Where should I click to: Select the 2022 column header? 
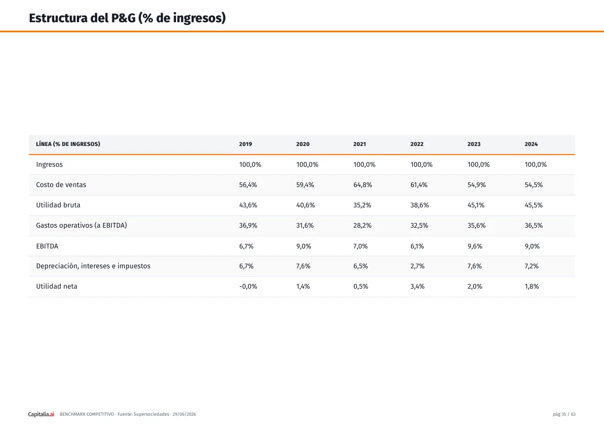[417, 144]
